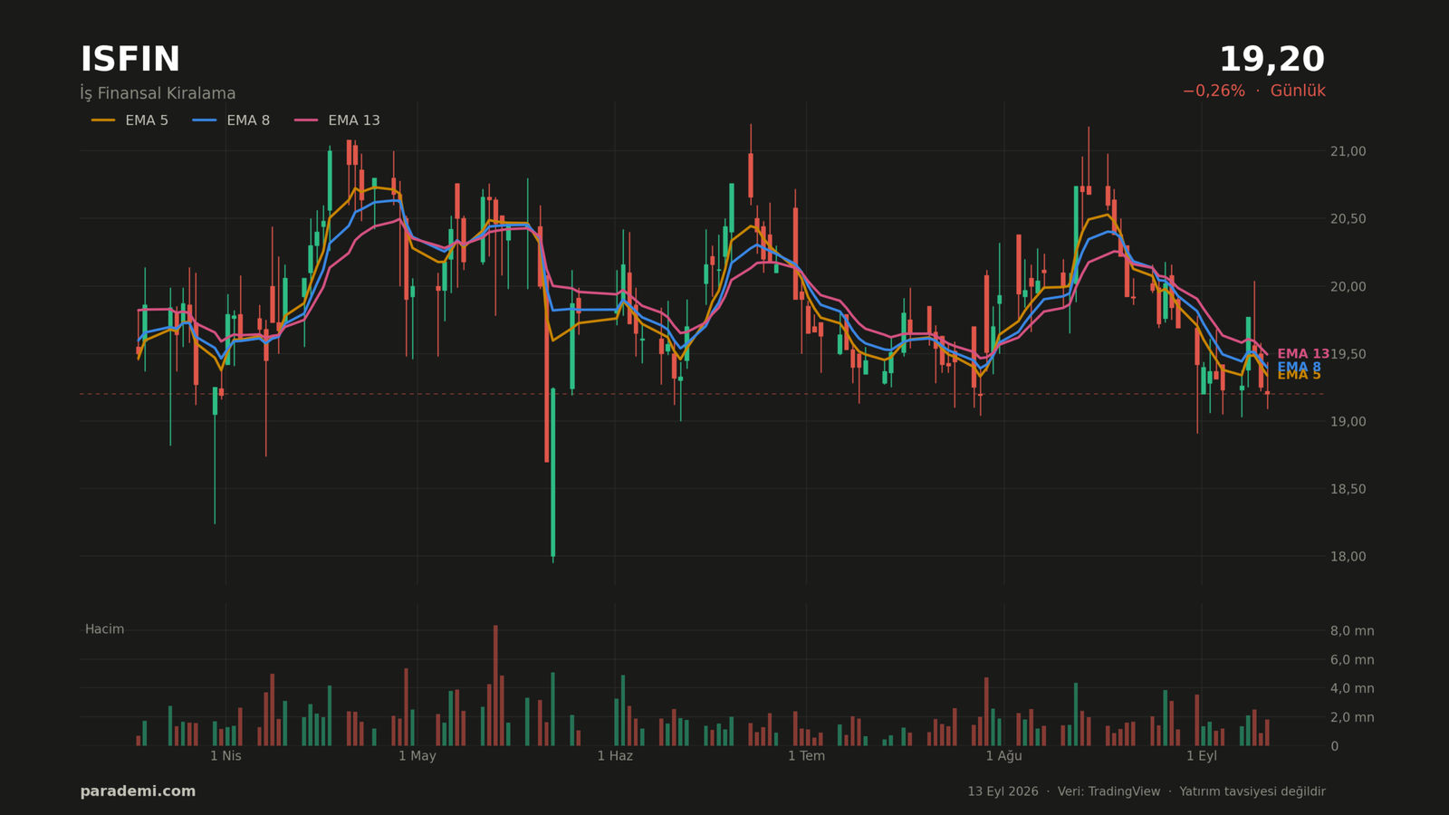Click the 1 Tem date axis label
Image resolution: width=1449 pixels, height=815 pixels.
pos(806,756)
